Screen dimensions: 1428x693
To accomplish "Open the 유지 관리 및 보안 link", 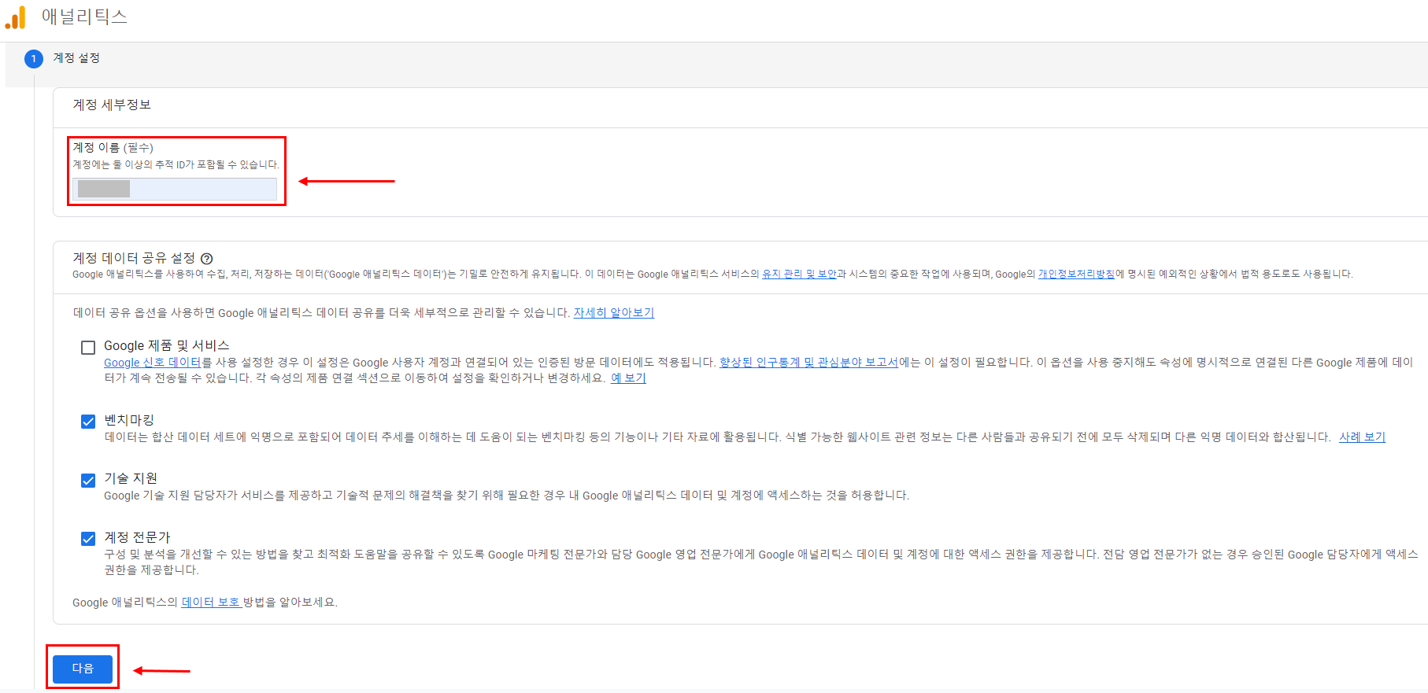I will point(799,274).
